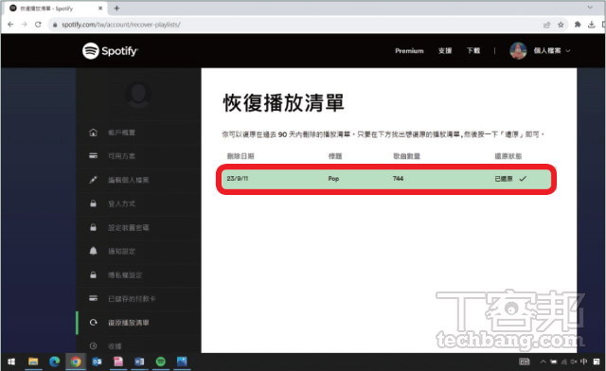Go to 帳戶概覽 in sidebar
The image size is (606, 371).
pos(121,132)
